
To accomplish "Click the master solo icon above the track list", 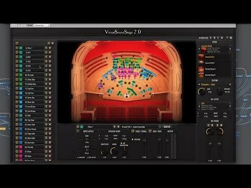I will 49,43.
